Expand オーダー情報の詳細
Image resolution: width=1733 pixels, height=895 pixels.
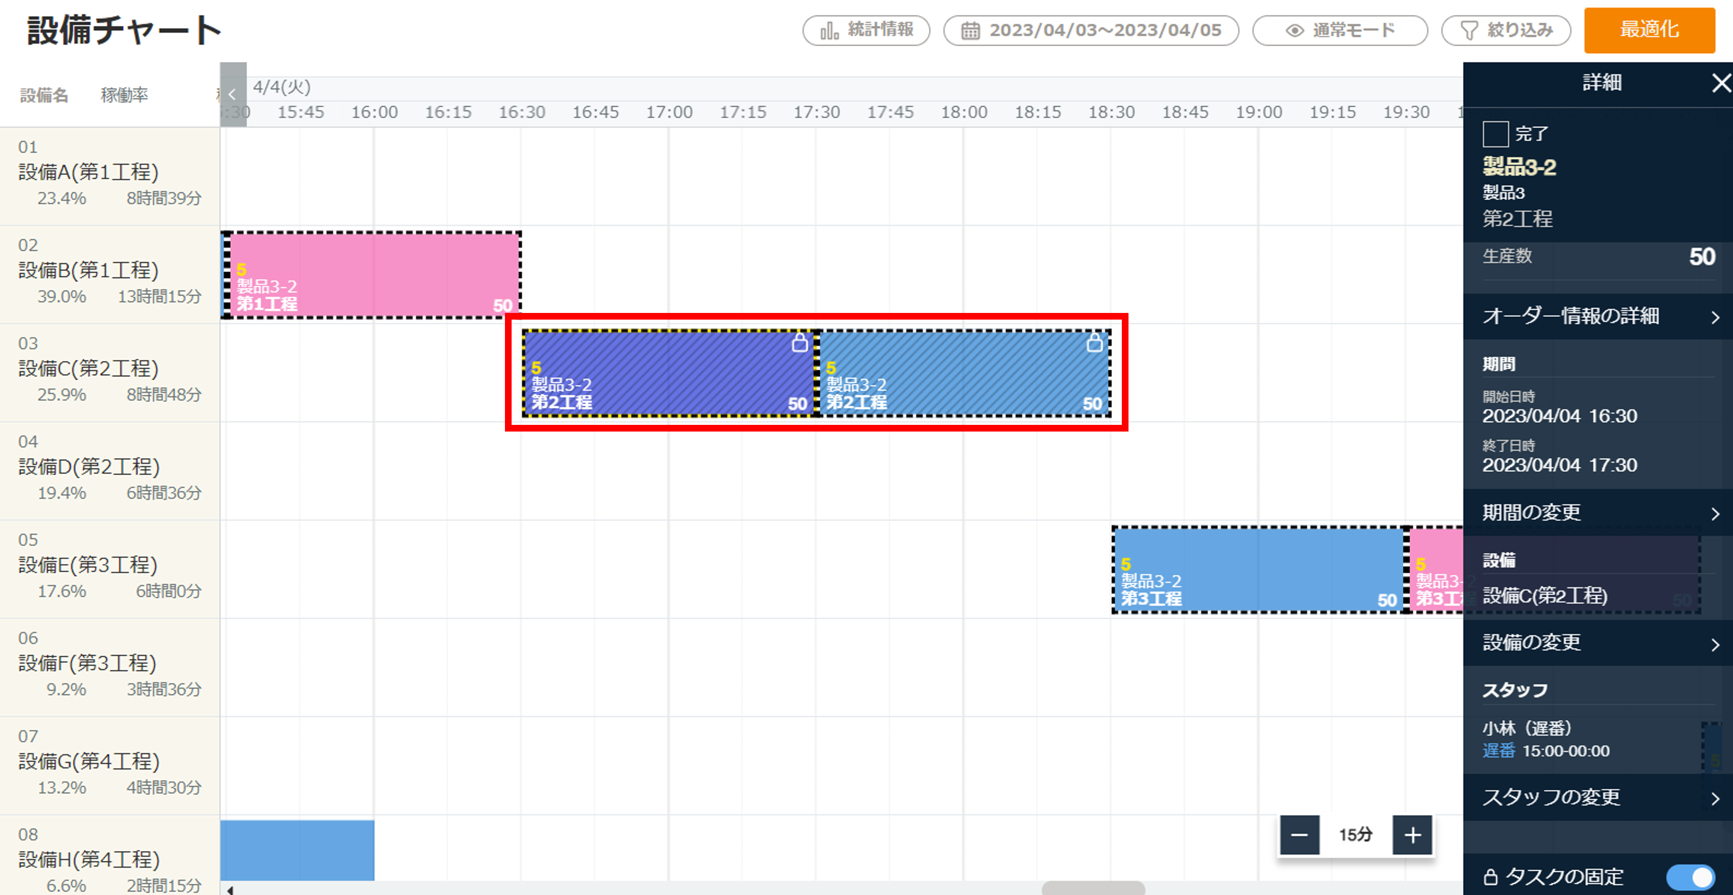1598,316
